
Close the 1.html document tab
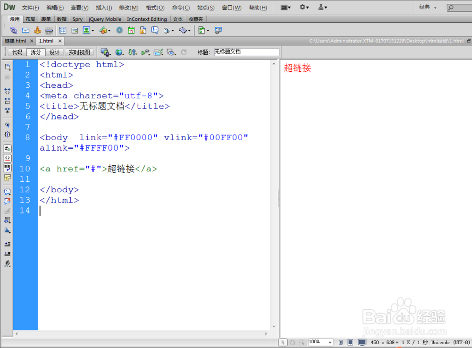pos(60,41)
